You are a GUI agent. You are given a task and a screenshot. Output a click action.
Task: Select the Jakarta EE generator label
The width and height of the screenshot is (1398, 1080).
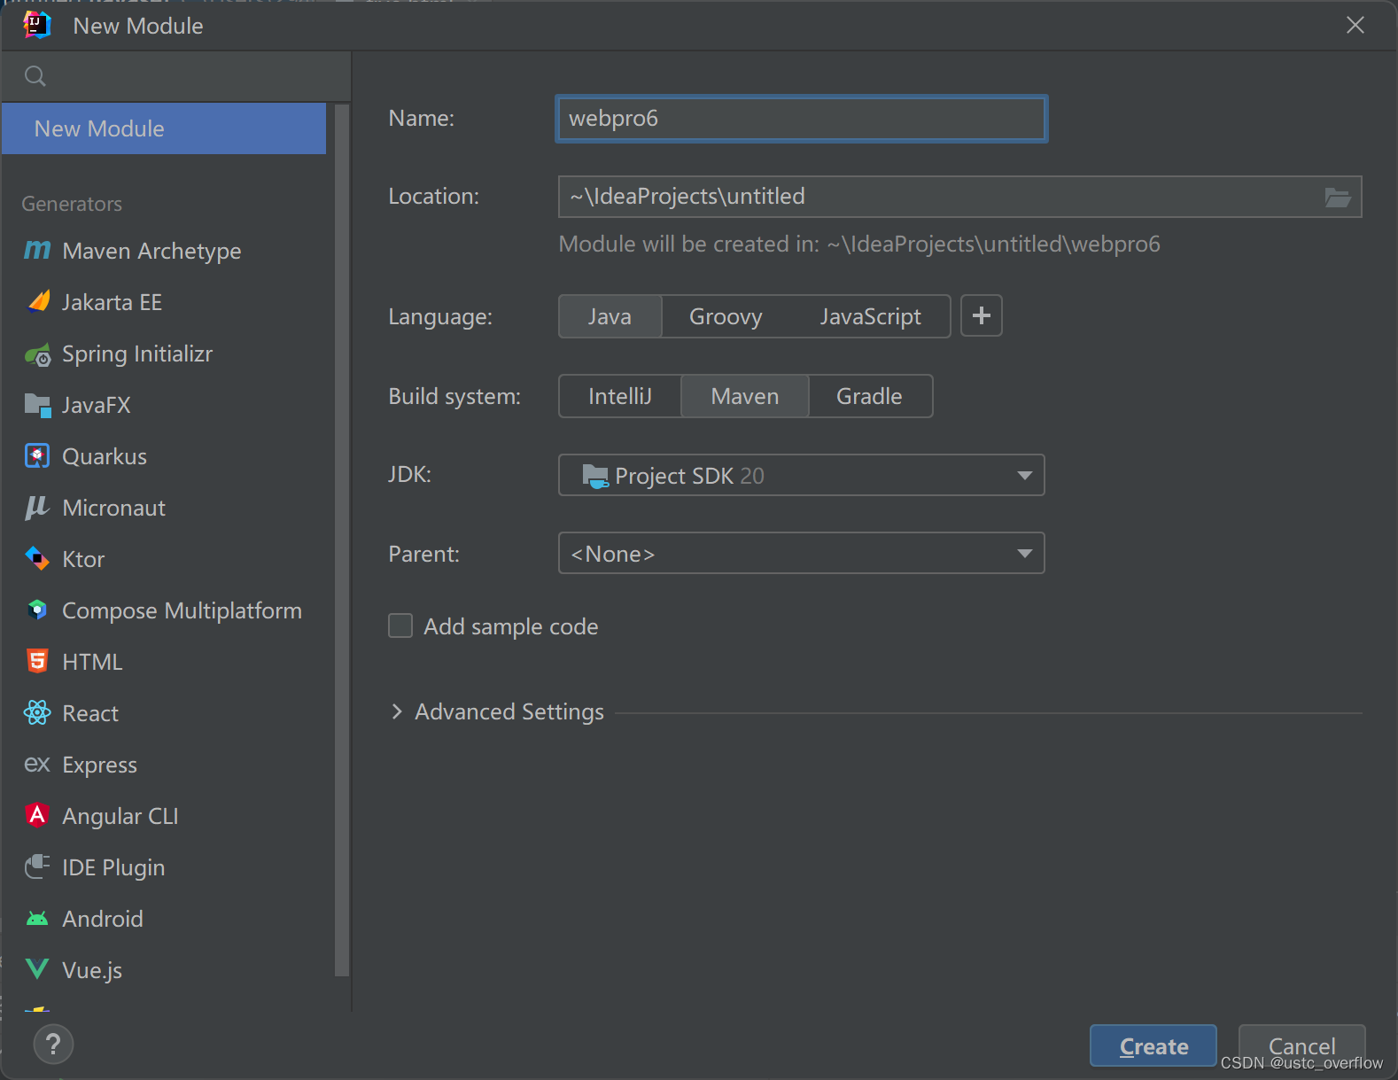(112, 302)
